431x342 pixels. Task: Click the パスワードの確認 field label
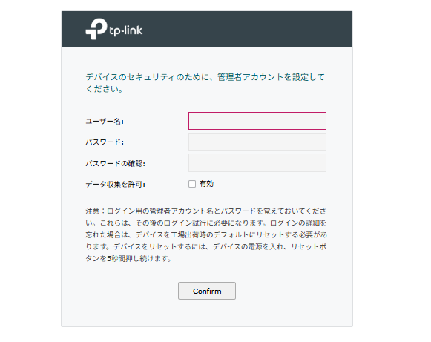click(x=116, y=163)
